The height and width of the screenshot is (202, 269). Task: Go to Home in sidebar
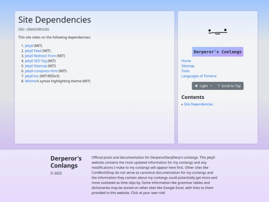click(186, 61)
